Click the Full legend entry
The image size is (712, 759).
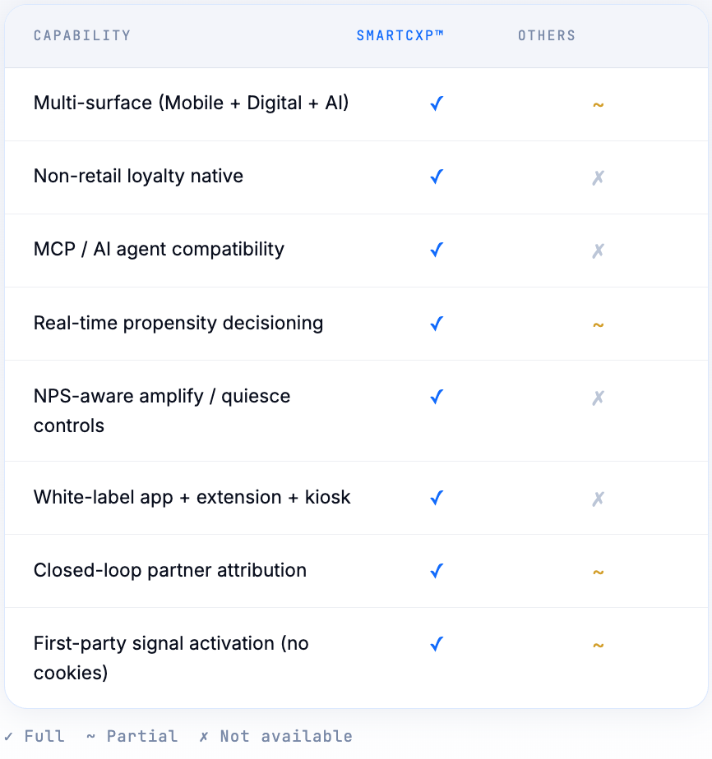(34, 736)
